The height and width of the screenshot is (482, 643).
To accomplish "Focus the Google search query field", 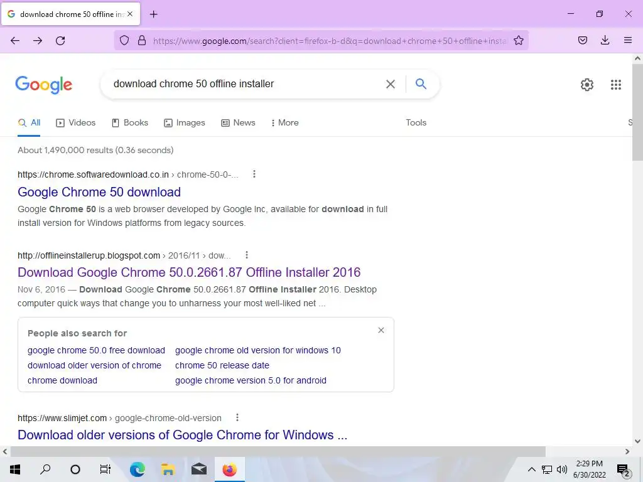I will point(246,84).
